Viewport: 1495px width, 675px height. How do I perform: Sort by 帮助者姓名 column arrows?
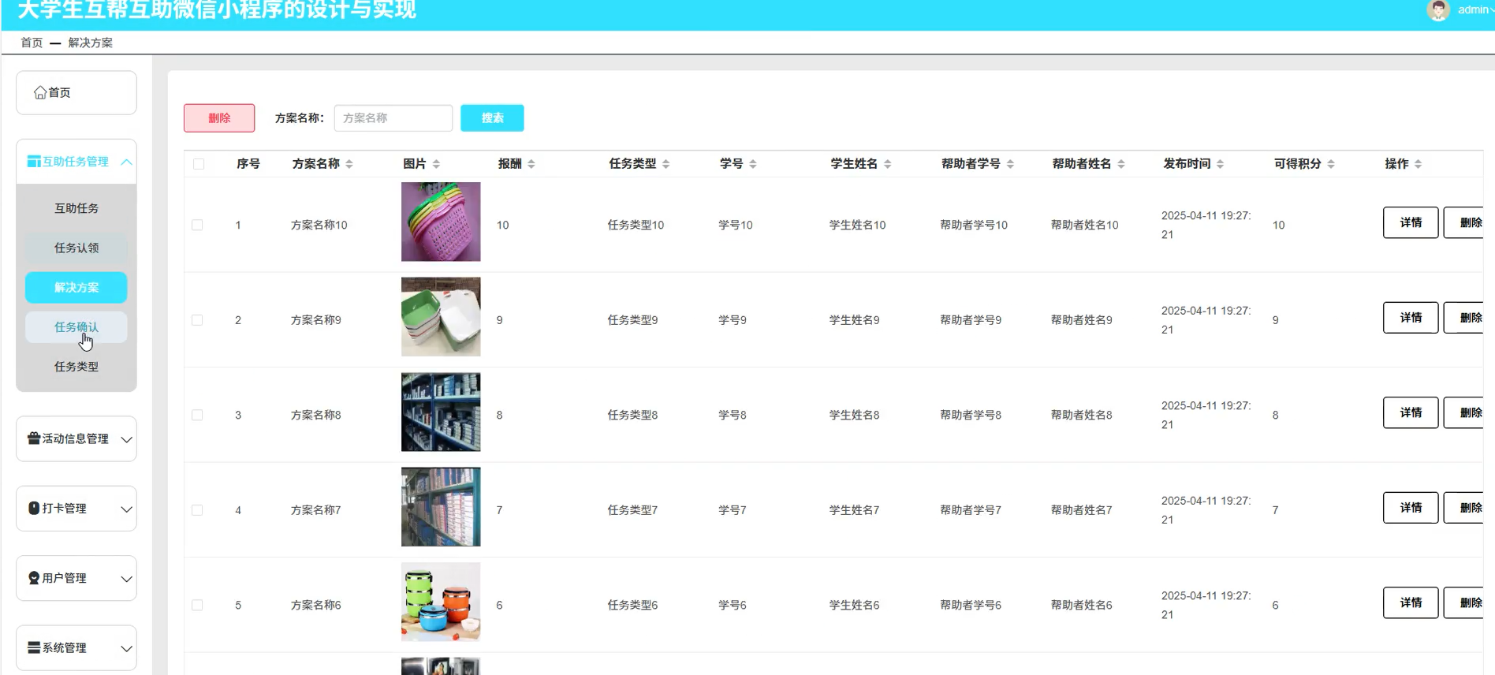1121,164
